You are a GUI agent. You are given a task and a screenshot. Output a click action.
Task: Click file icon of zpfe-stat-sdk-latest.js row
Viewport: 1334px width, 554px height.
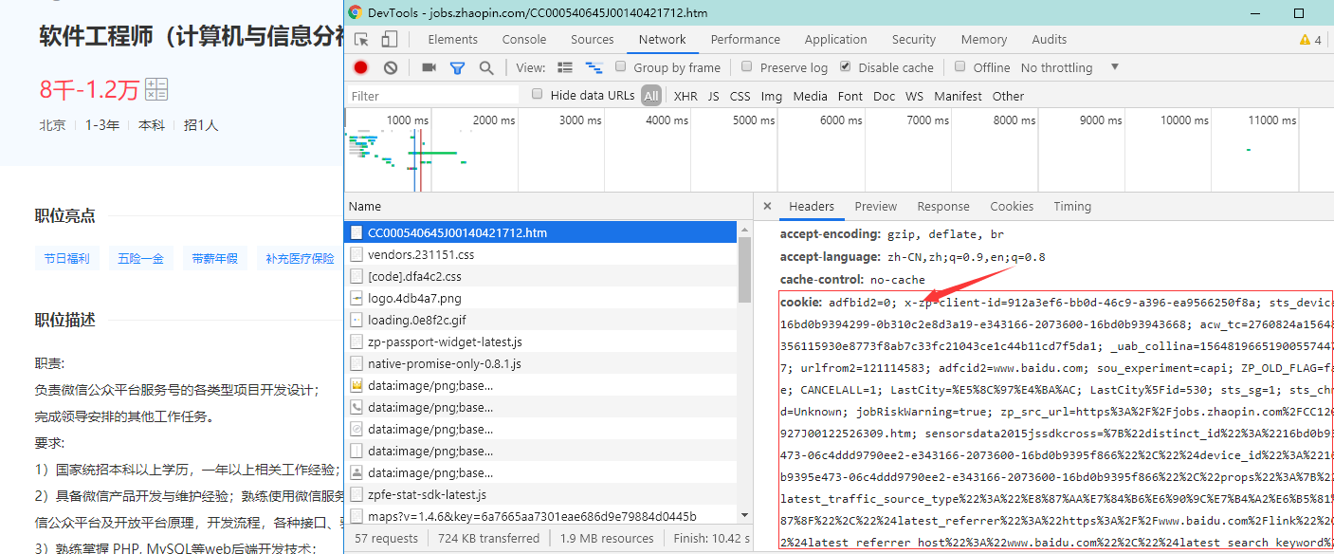point(356,494)
